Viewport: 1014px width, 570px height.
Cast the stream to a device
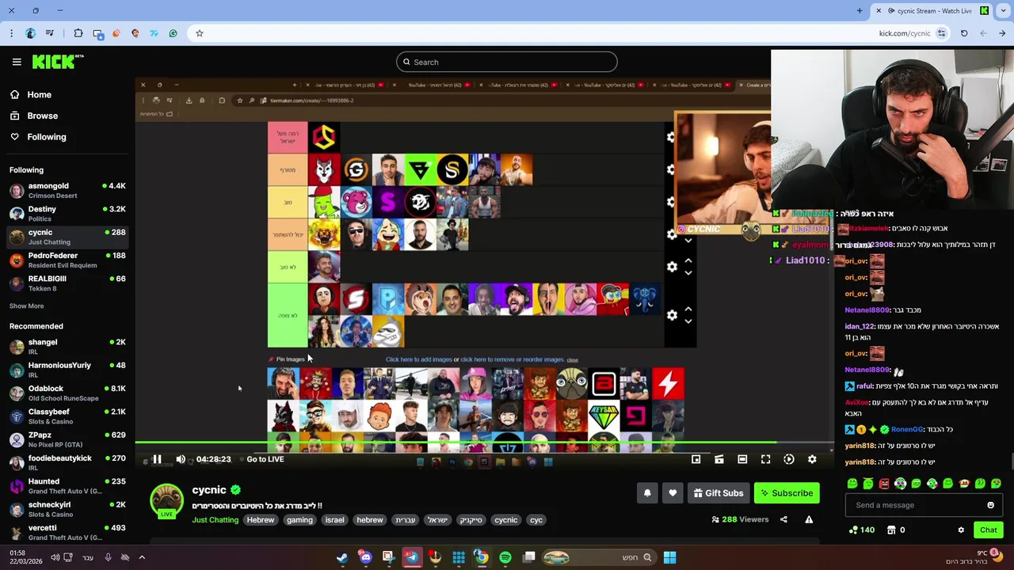point(719,459)
